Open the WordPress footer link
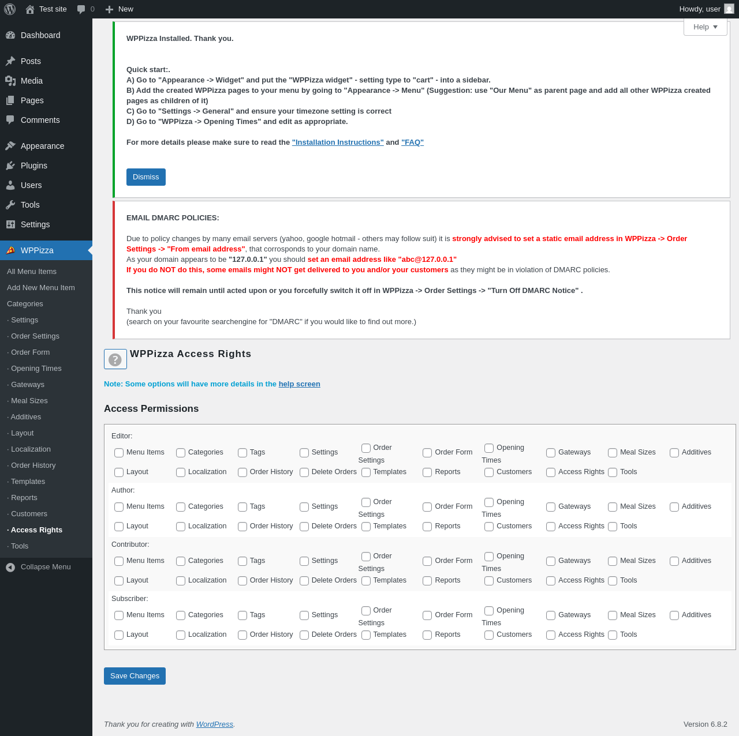 pos(215,724)
